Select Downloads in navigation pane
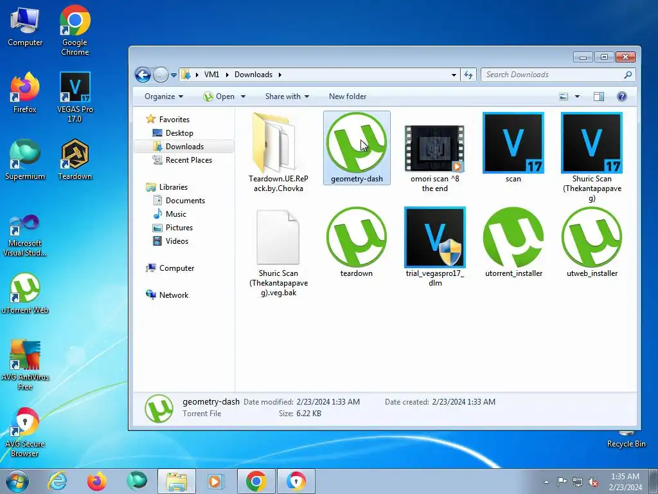 tap(179, 147)
